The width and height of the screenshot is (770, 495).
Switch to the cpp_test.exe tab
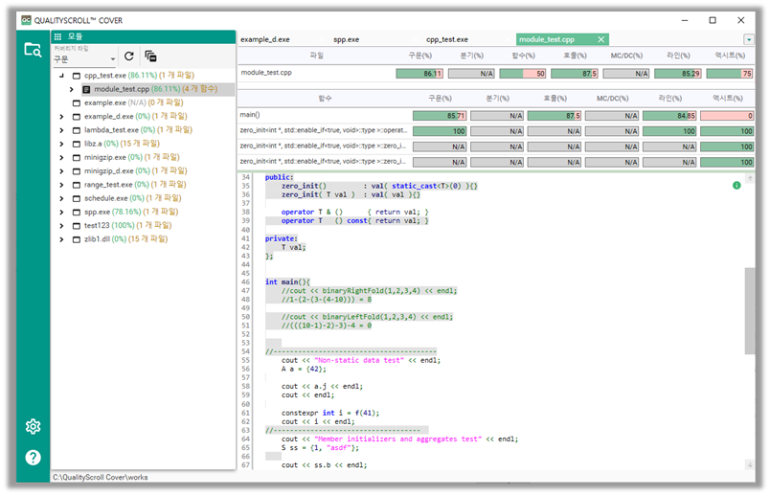(x=447, y=39)
